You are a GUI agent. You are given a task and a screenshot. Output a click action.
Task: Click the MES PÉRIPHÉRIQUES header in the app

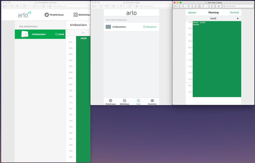pos(116,20)
